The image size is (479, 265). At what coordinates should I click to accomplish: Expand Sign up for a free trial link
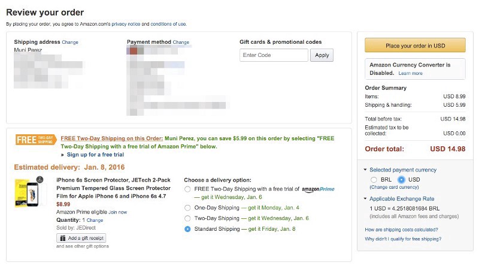click(x=96, y=154)
